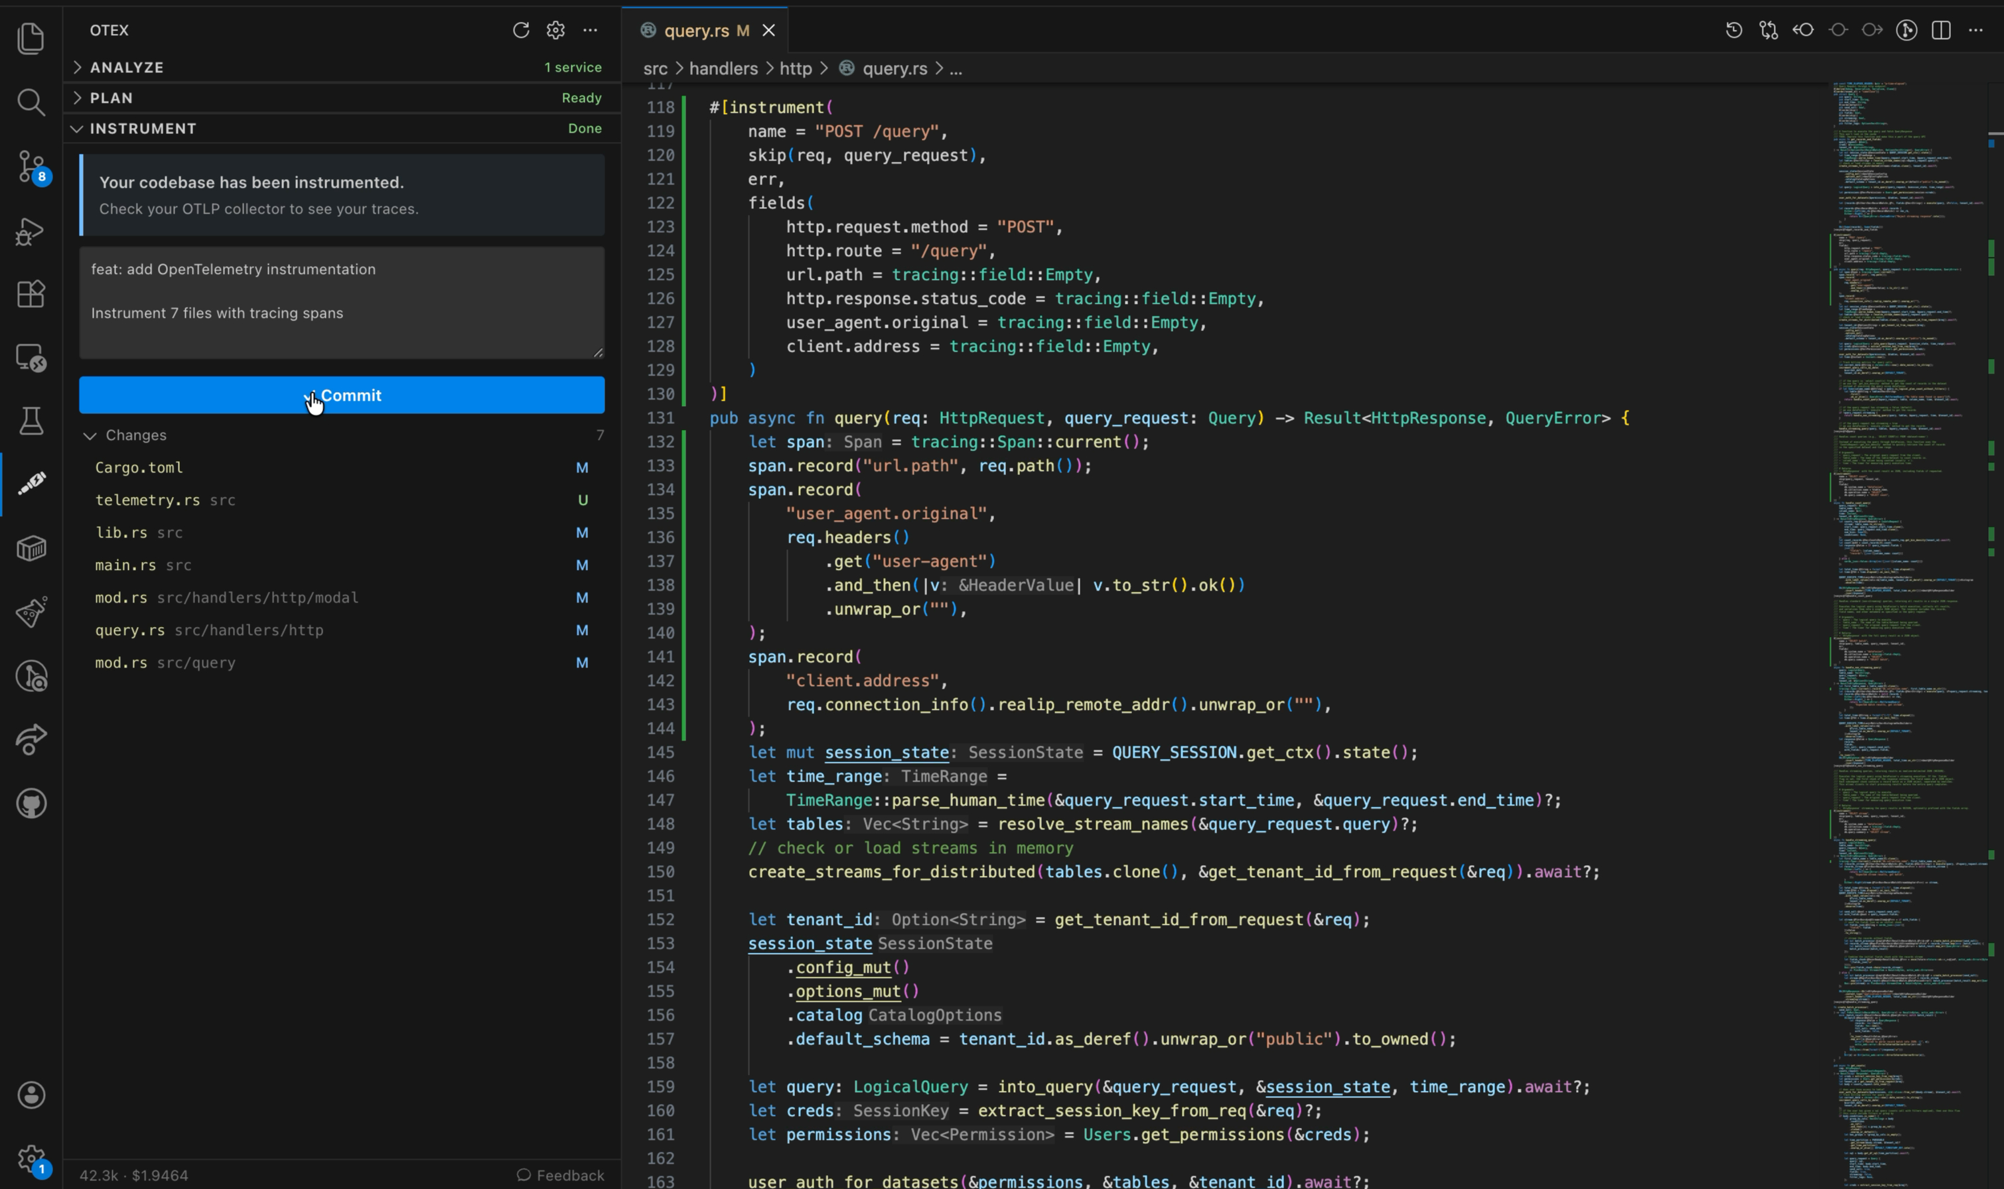Click the Changes count 7
The width and height of the screenshot is (2004, 1189).
(x=599, y=435)
